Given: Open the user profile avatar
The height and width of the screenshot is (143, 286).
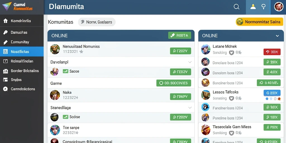Looking at the screenshot, I should tap(279, 7).
